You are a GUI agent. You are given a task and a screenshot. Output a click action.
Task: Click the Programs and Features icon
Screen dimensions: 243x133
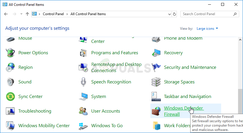tap(83, 53)
